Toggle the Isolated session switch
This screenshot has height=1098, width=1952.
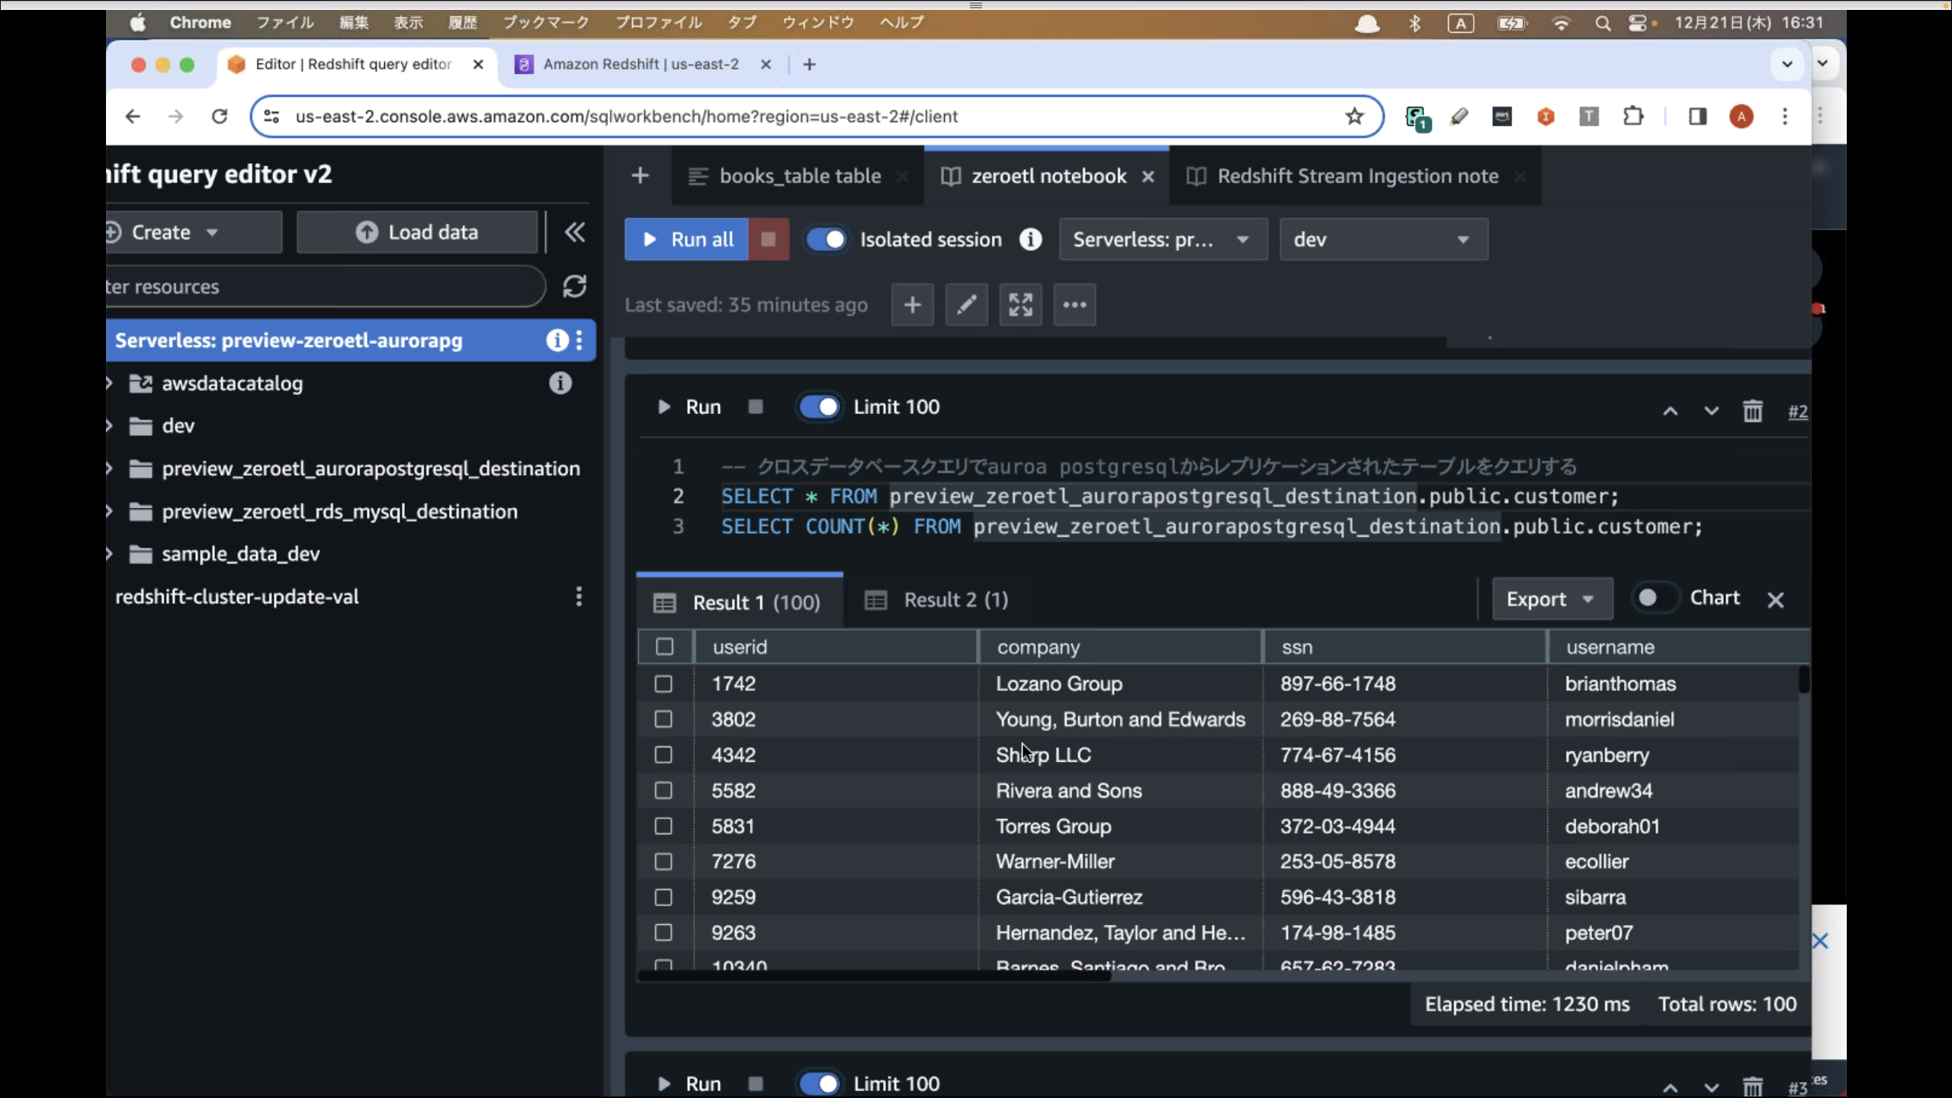click(826, 239)
